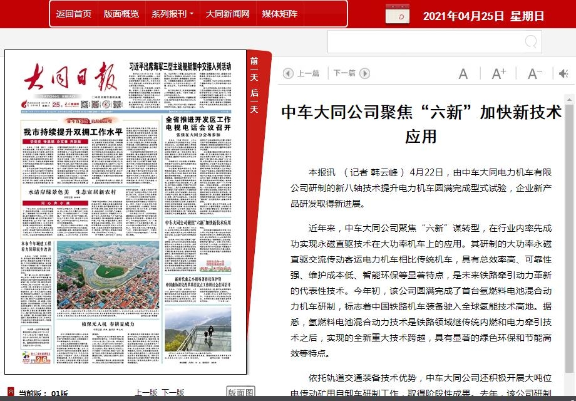Screen dimensions: 576x401
Task: Open the calendar date picker icon
Action: point(397,14)
